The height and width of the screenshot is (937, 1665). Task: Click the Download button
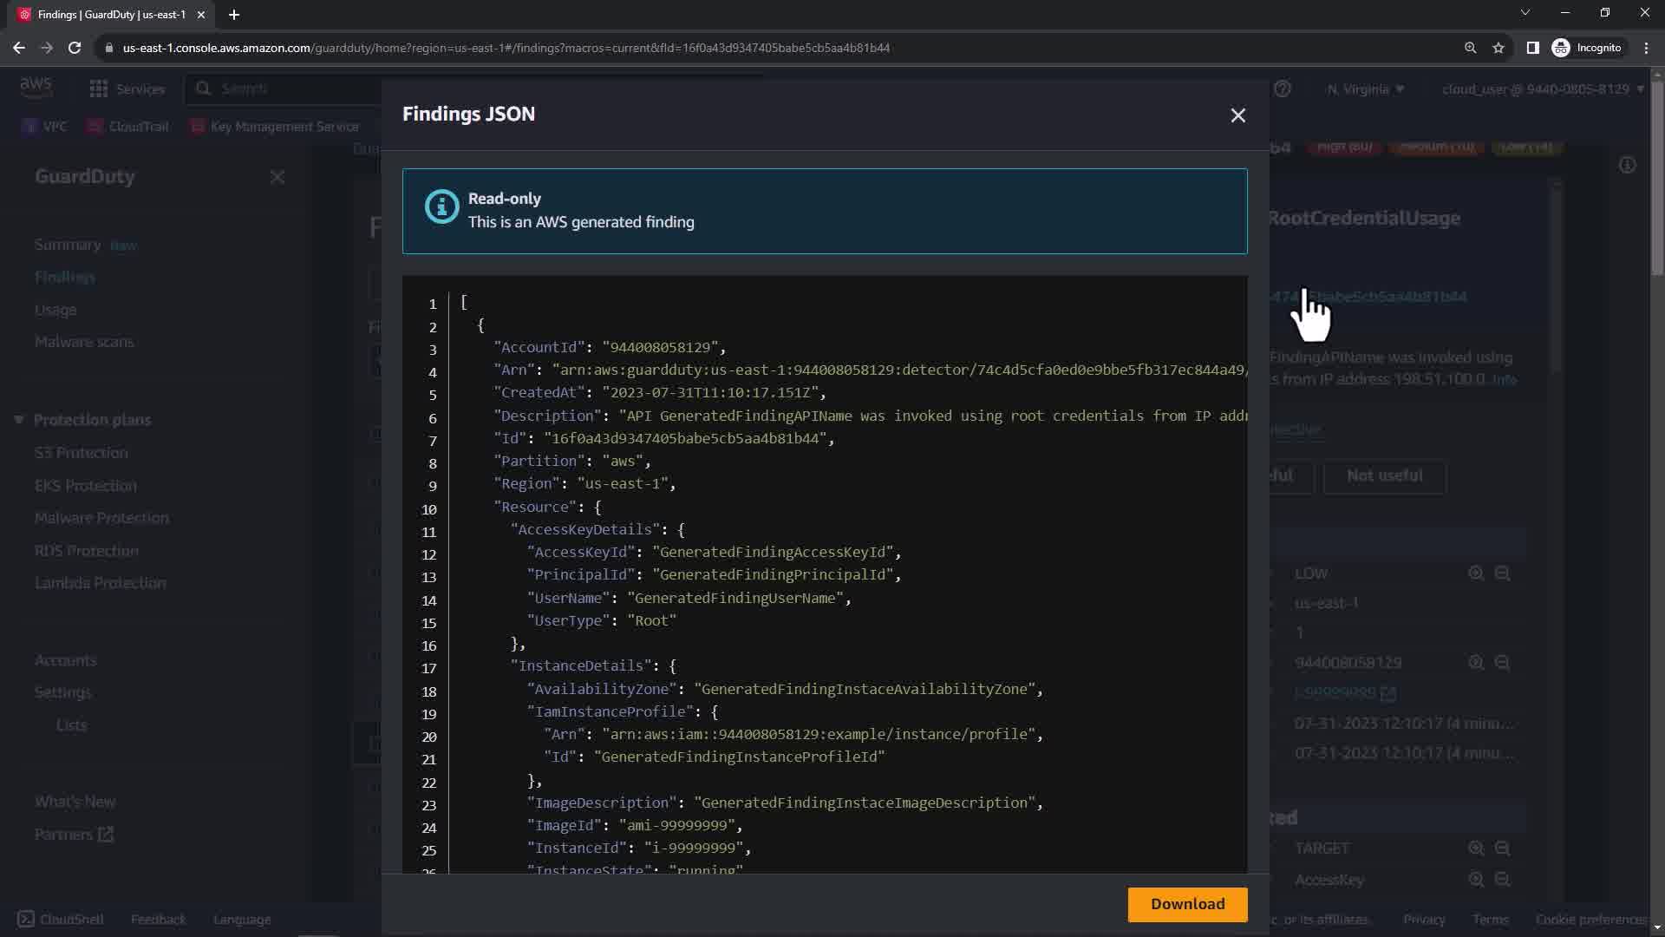(1187, 904)
